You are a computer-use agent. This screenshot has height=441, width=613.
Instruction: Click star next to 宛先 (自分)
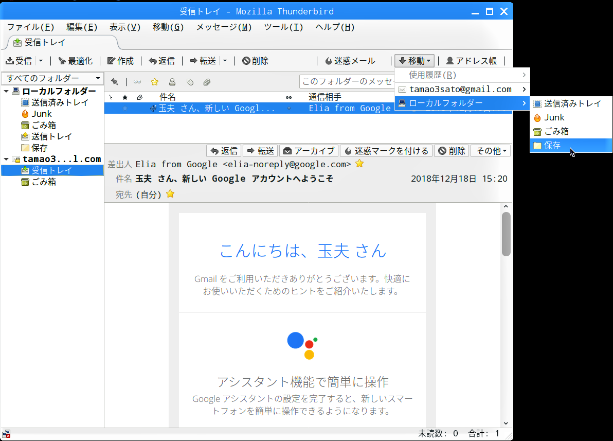(x=170, y=193)
